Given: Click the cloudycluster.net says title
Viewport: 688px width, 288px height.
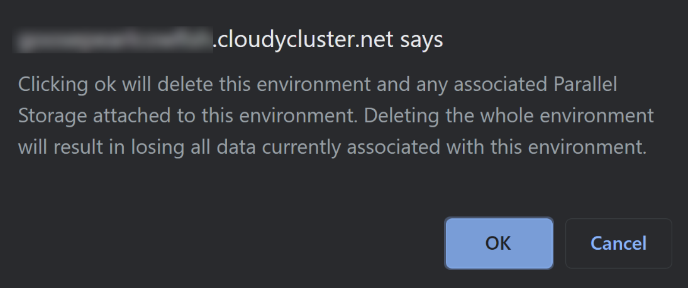Looking at the screenshot, I should point(228,40).
